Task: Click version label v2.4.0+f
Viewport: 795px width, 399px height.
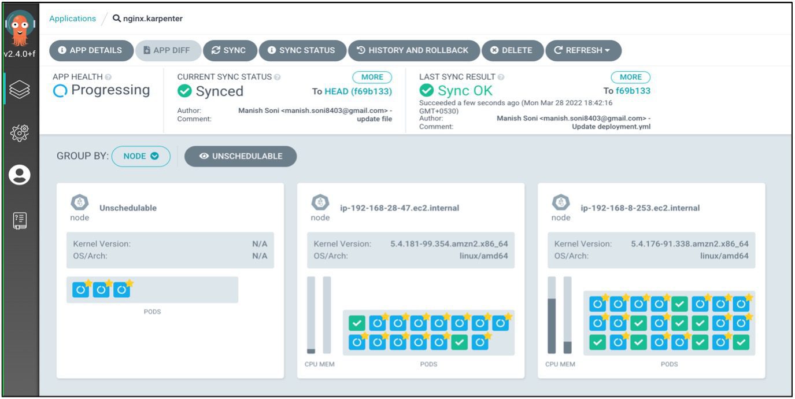Action: pos(20,54)
